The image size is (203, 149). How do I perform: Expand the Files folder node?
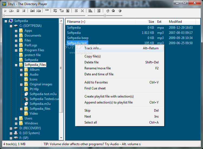(x=16, y=41)
